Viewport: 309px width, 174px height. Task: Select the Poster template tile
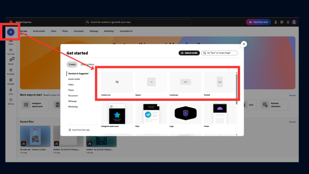(x=220, y=115)
